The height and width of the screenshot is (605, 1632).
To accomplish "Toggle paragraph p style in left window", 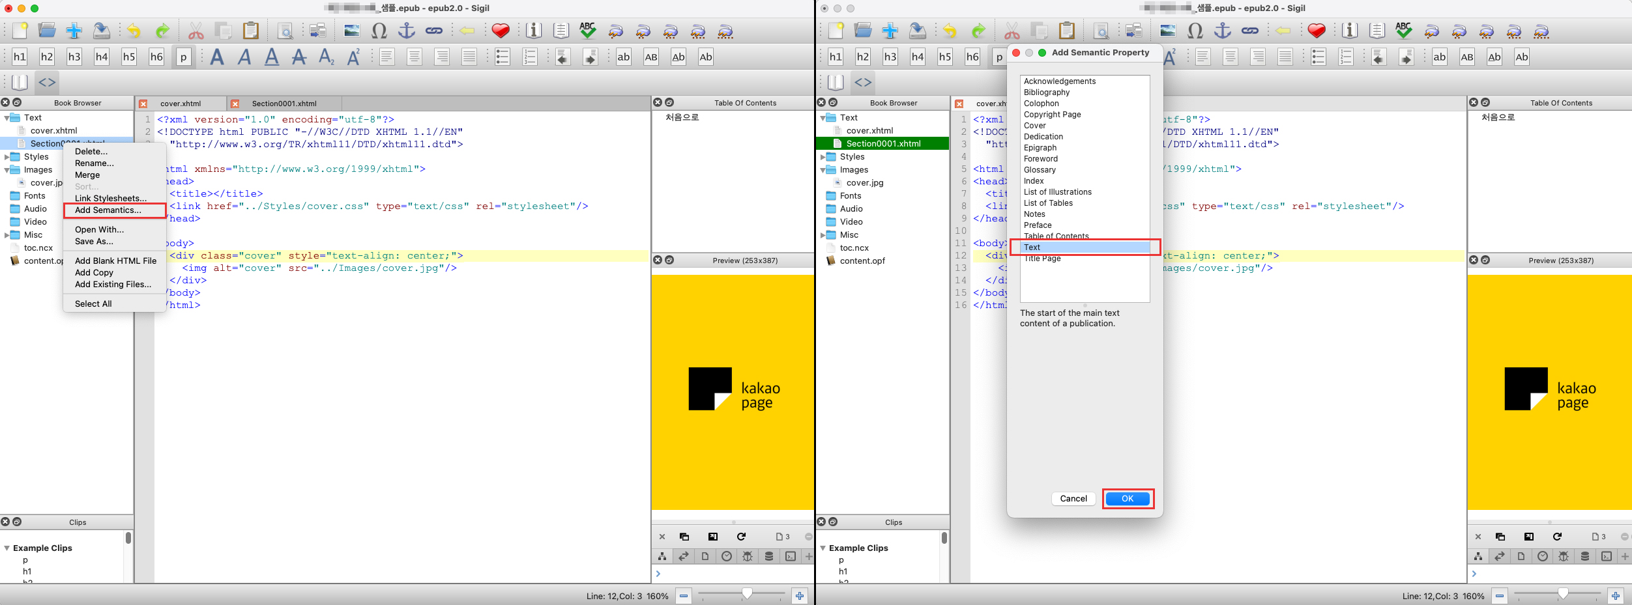I will coord(184,57).
